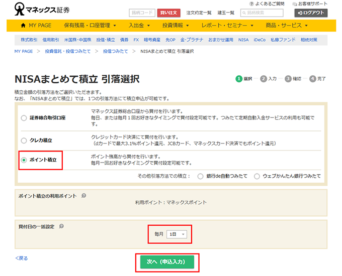The width and height of the screenshot is (342, 276).
Task: Choose the 銀行de自動つみたて radio option
Action: tap(200, 176)
